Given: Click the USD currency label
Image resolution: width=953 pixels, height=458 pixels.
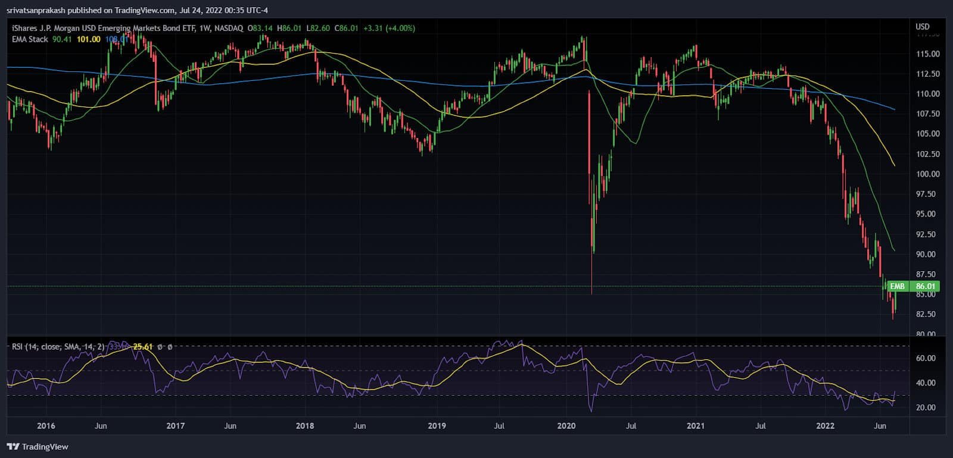Looking at the screenshot, I should [922, 27].
